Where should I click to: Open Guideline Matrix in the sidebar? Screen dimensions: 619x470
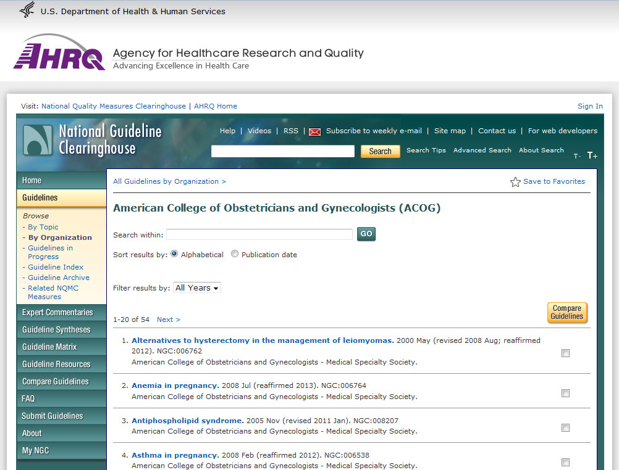coord(62,347)
